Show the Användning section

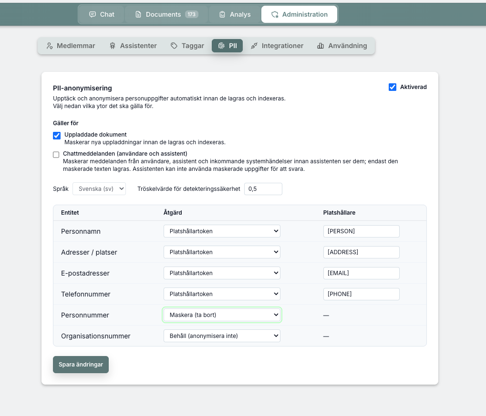342,46
